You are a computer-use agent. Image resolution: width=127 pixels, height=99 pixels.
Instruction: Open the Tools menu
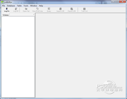tap(26, 6)
